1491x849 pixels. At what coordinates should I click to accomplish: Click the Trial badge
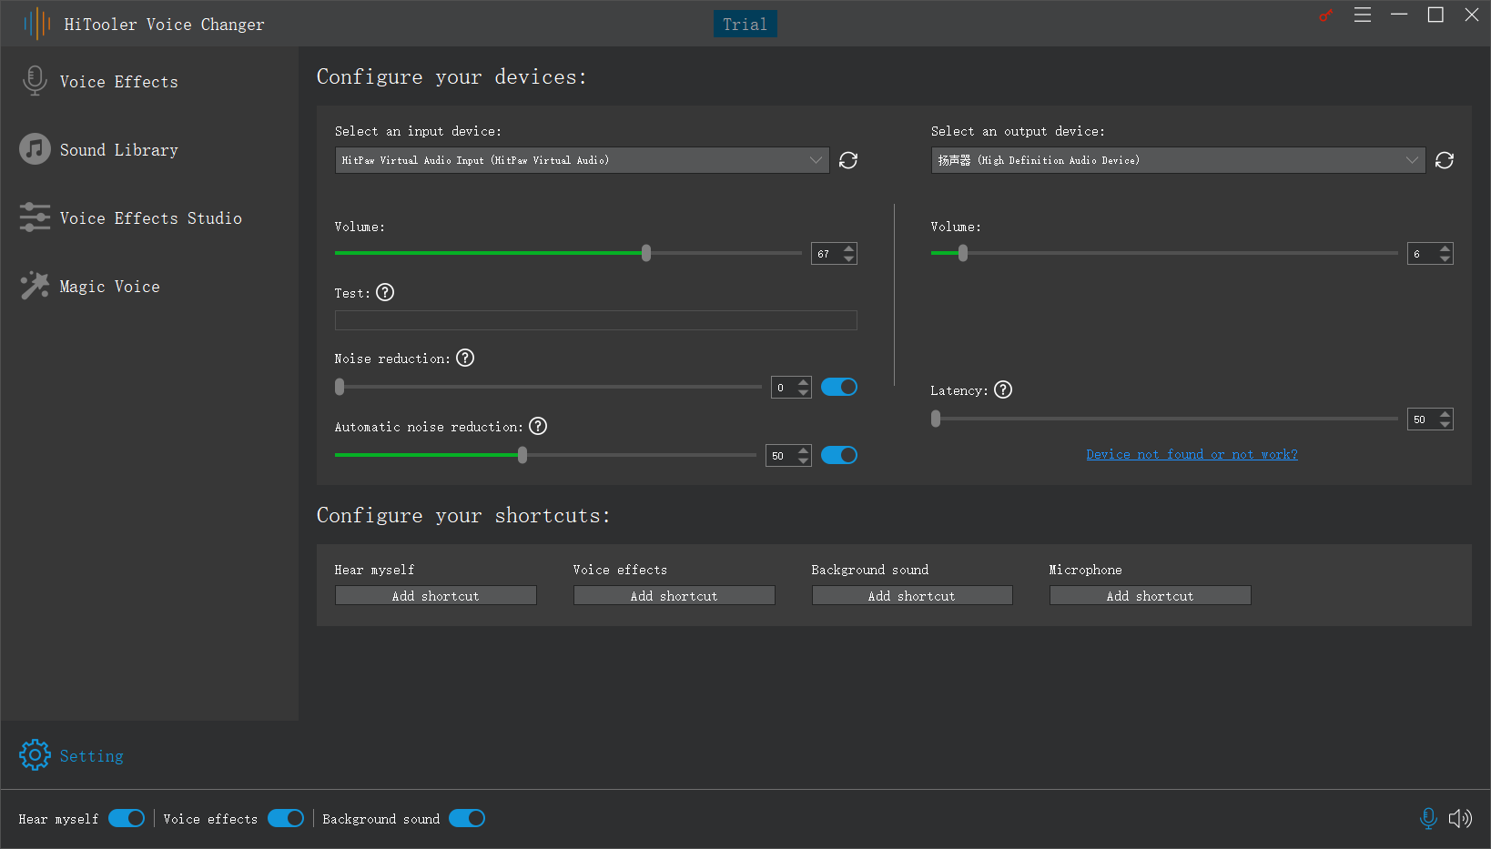point(745,25)
